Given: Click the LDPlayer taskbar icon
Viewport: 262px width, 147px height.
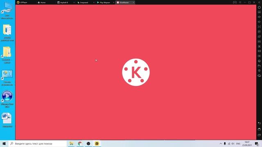Looking at the screenshot, I should pos(97,143).
